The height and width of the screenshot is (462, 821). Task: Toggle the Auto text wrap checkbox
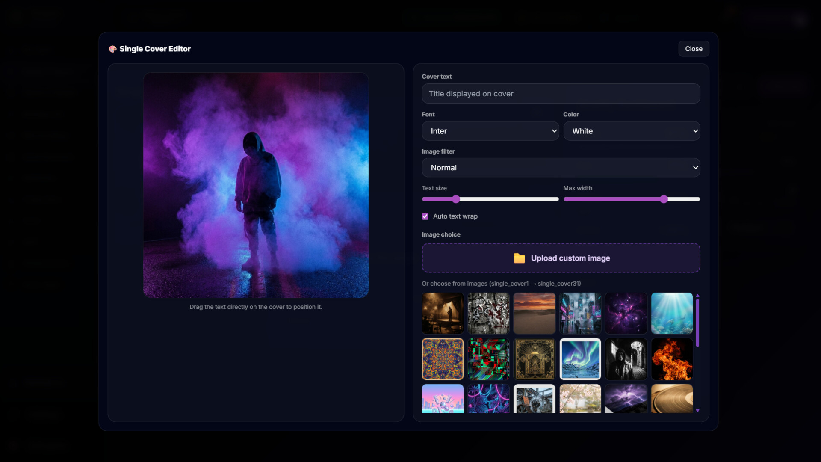tap(425, 216)
